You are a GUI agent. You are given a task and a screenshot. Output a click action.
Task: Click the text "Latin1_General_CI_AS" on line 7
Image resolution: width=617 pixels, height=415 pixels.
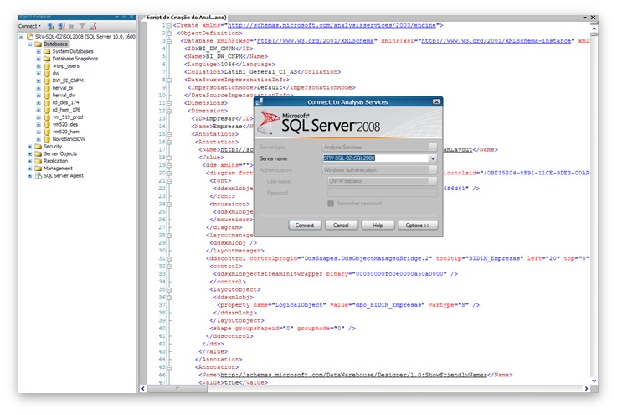[x=261, y=72]
